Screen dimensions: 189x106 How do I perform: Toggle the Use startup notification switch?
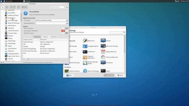tap(65, 31)
